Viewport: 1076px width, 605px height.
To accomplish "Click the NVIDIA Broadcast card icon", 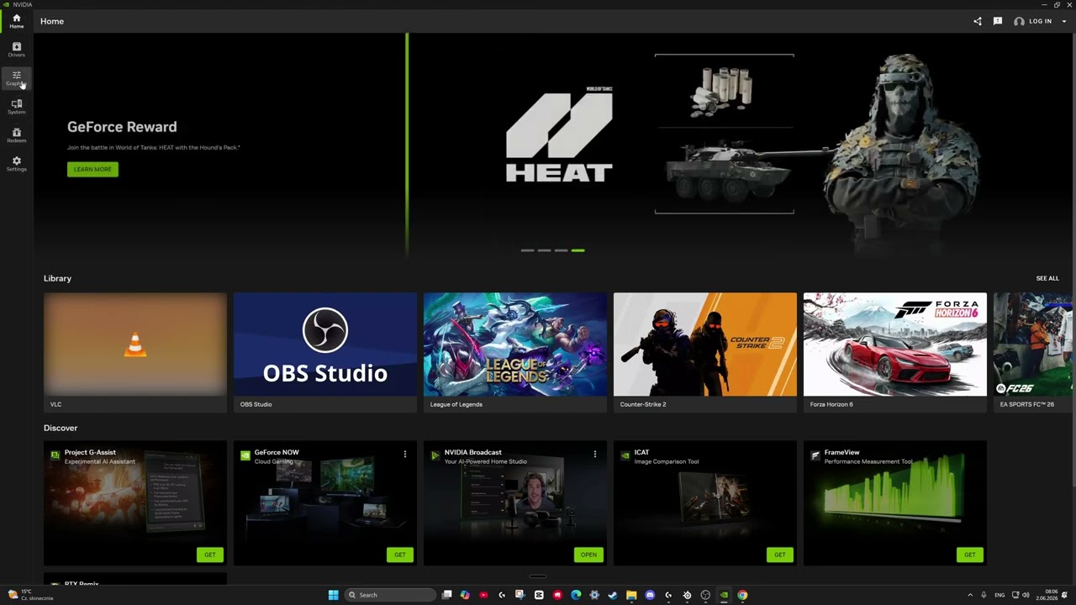I will pos(435,455).
